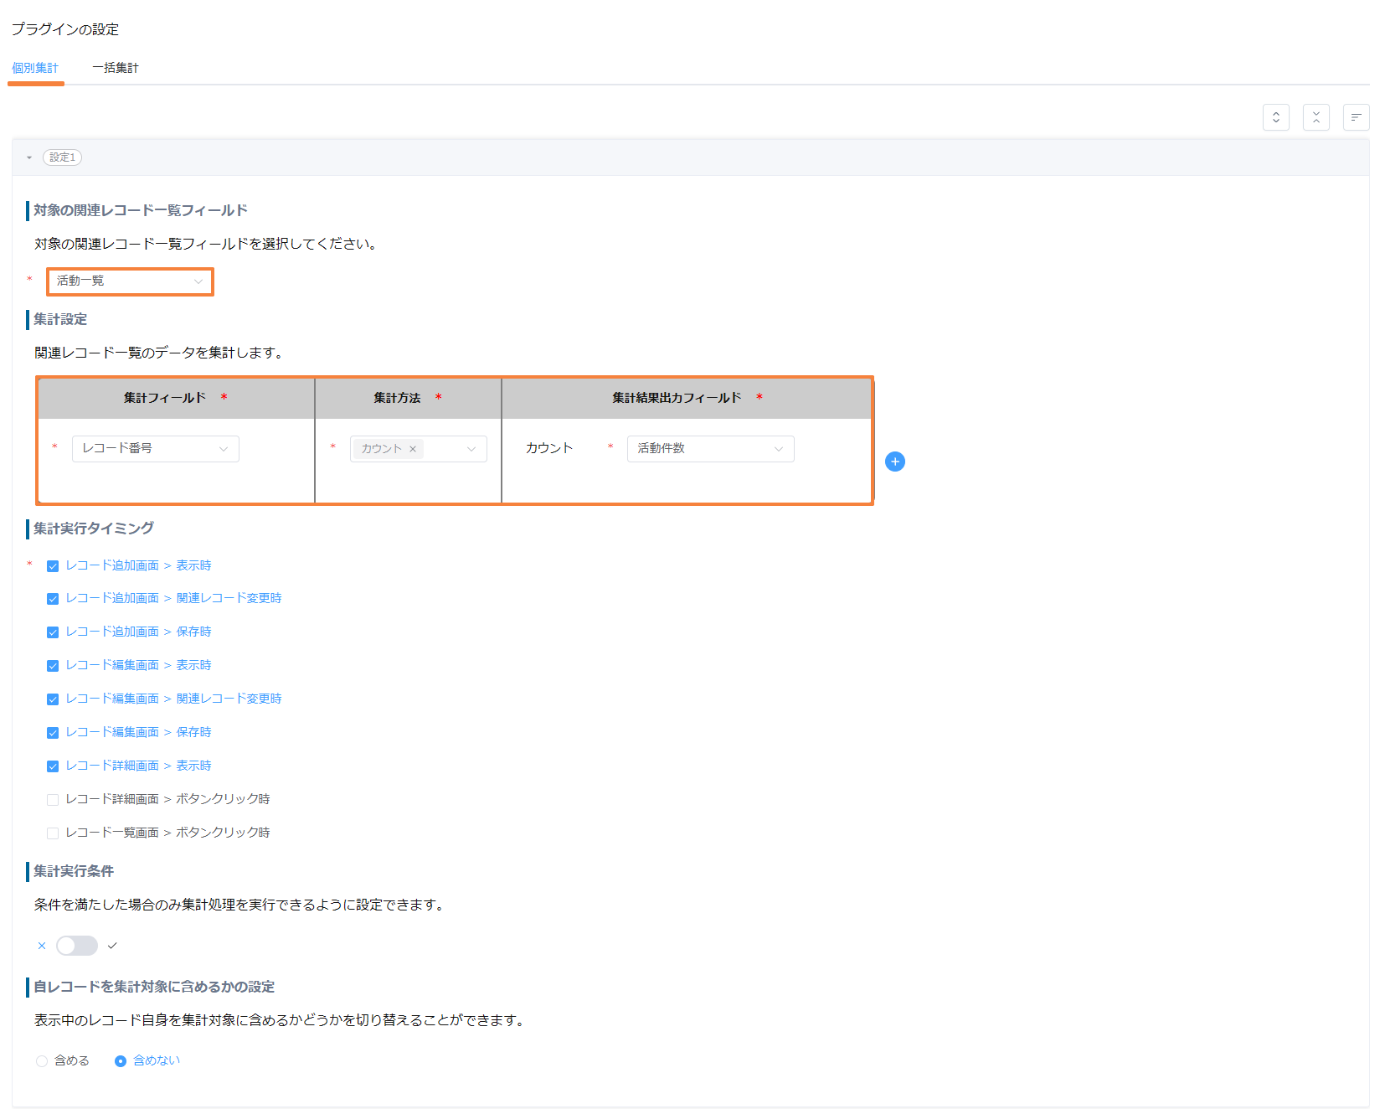The height and width of the screenshot is (1109, 1380).
Task: Toggle the 集計実行条件 switch on
Action: [x=77, y=946]
